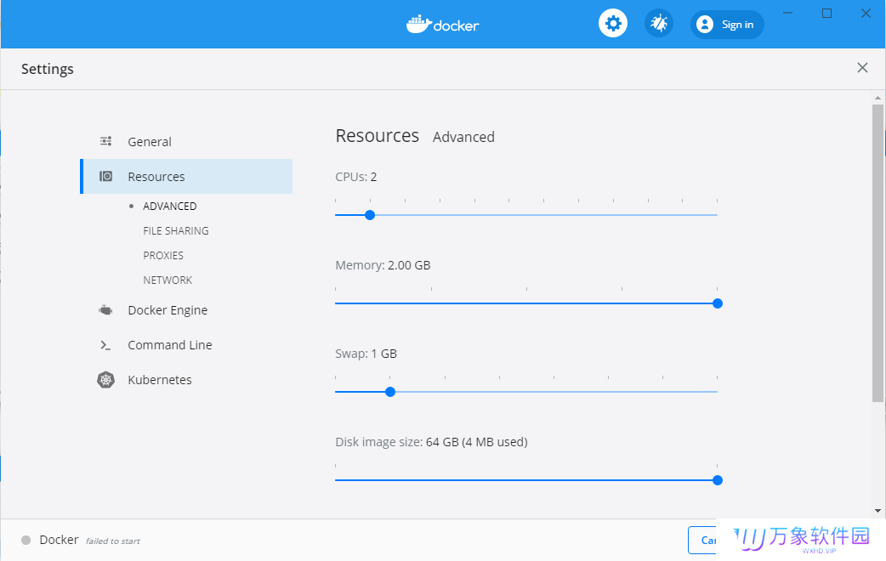The image size is (886, 561).
Task: Select the ADVANCED sub-item
Action: click(x=169, y=207)
